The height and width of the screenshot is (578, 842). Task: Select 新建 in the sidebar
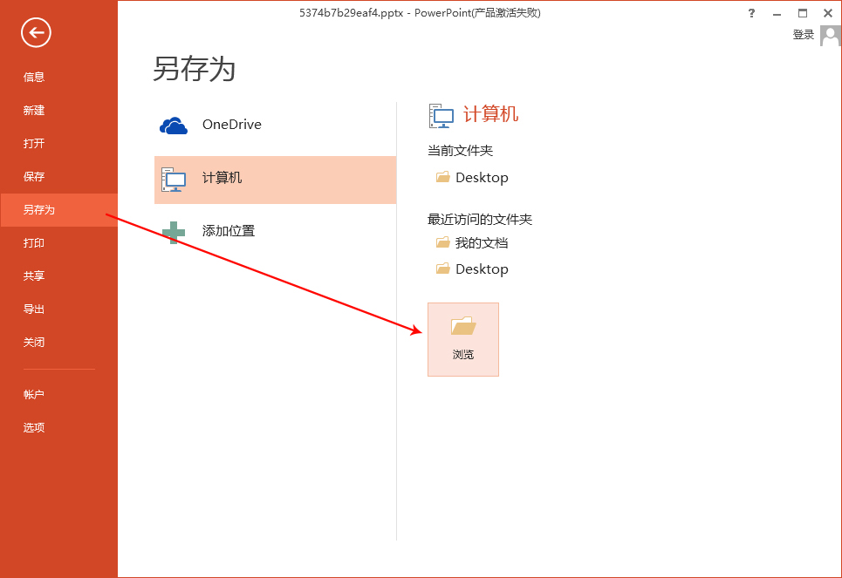pos(34,111)
